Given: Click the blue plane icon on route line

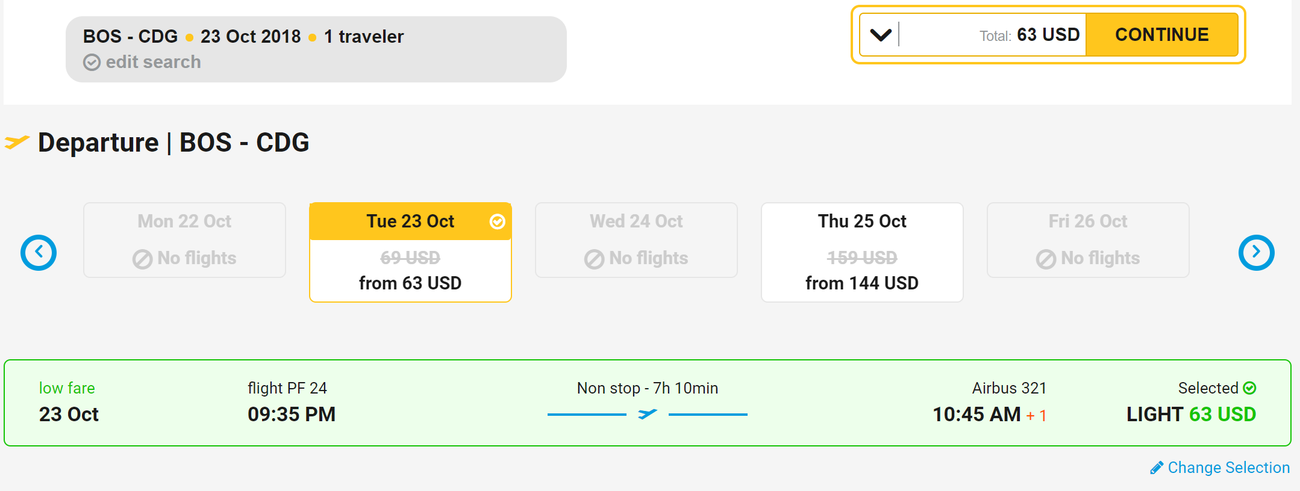Looking at the screenshot, I should [647, 414].
